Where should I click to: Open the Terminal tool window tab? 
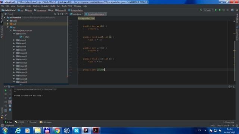pyautogui.click(x=32, y=122)
